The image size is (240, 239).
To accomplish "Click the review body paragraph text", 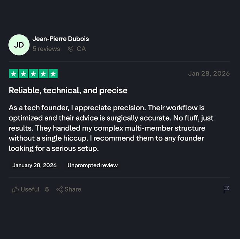I will tap(111, 128).
